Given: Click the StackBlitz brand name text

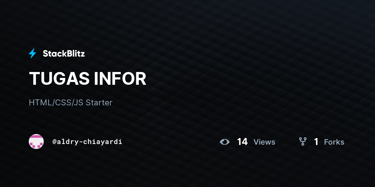Looking at the screenshot, I should [64, 54].
